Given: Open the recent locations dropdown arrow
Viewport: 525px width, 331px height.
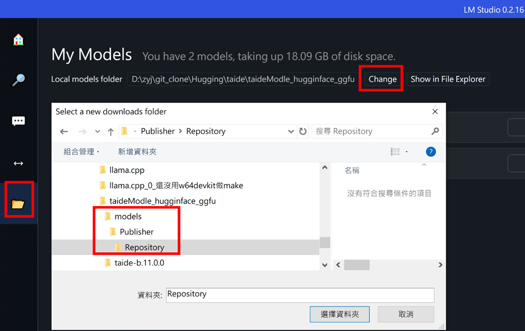Looking at the screenshot, I should 97,132.
